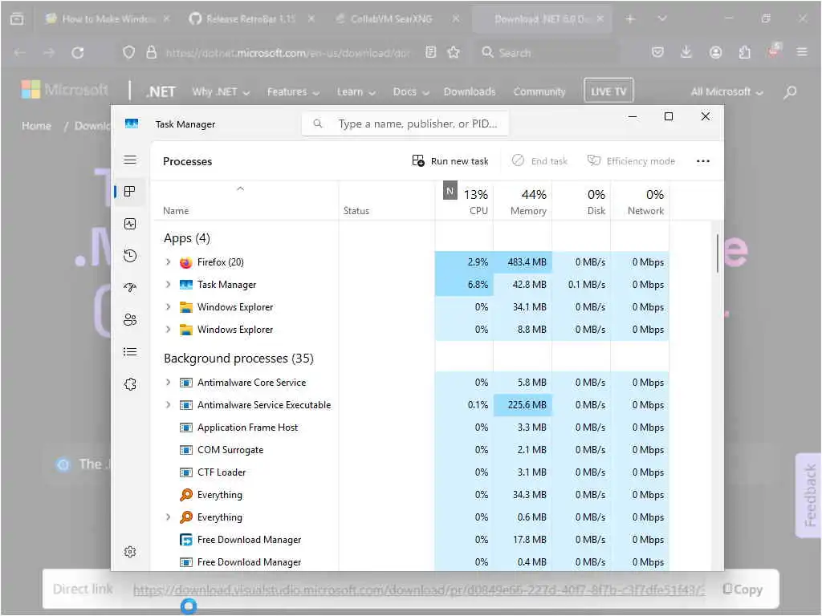The height and width of the screenshot is (616, 822).
Task: Click Background processes (35) group heading
Action: coord(238,359)
